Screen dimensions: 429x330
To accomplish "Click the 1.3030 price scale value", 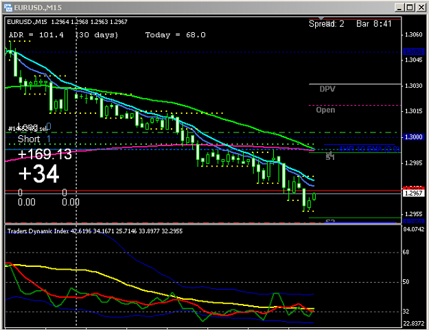I will click(413, 86).
